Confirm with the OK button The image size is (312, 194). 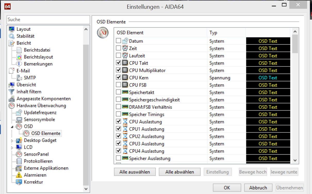pos(227,188)
